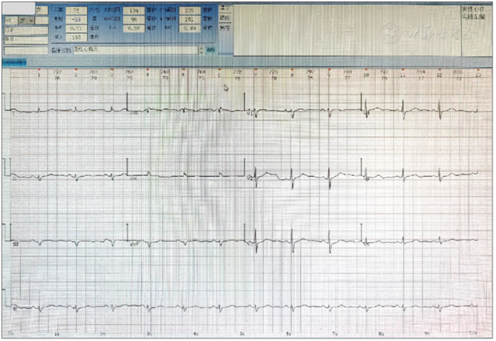Click the red beat marker numbered 7
496x341 pixels.
tap(255, 70)
